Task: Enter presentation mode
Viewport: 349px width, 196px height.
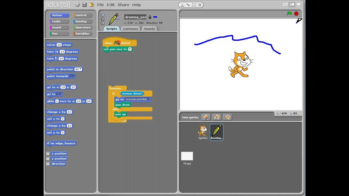Action: [x=299, y=5]
